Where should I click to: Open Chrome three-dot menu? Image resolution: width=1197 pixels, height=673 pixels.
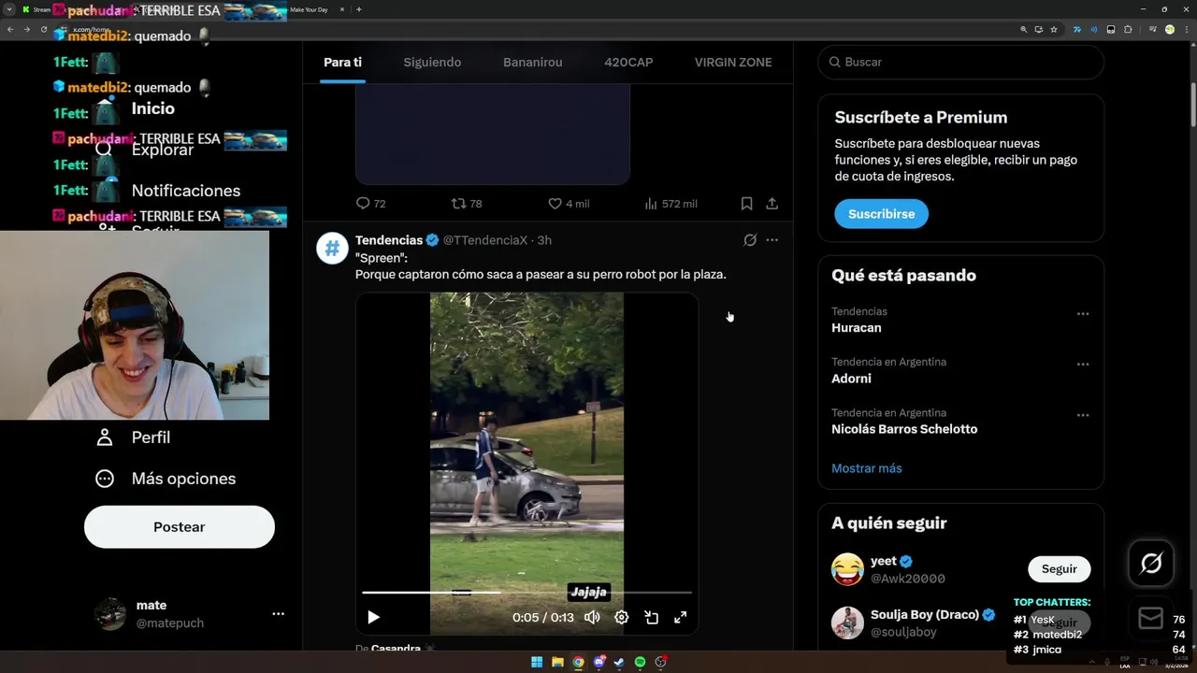click(1186, 29)
